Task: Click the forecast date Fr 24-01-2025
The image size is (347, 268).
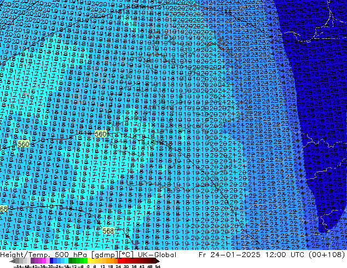Action: tap(229, 255)
